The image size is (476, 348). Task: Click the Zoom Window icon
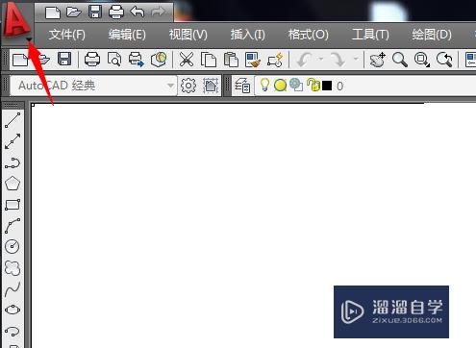[x=422, y=60]
